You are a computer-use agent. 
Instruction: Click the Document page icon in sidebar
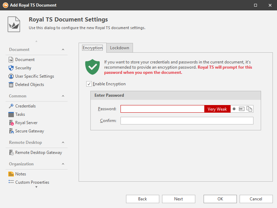point(11,60)
